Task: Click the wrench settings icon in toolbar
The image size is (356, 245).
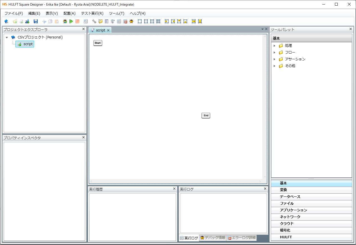Action: coord(94,21)
